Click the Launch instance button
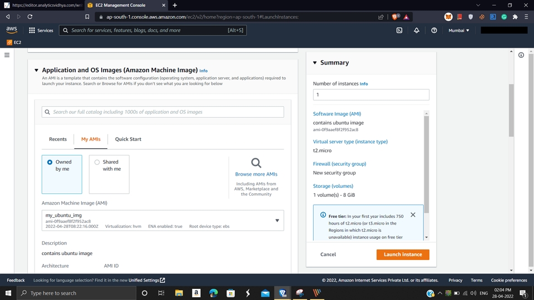This screenshot has width=534, height=300. click(x=403, y=254)
